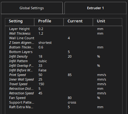Click the Travel Speed value 150

click(41, 84)
